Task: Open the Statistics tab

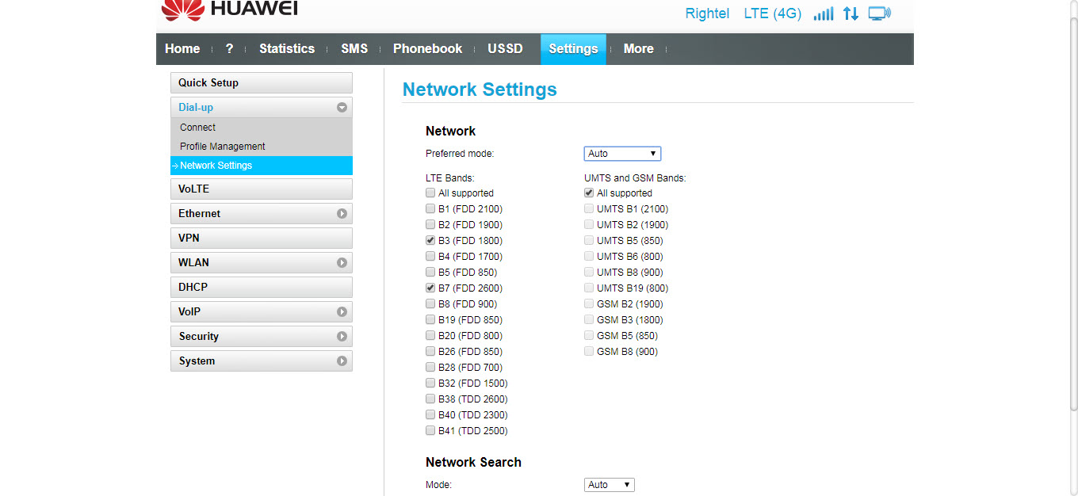Action: tap(287, 48)
